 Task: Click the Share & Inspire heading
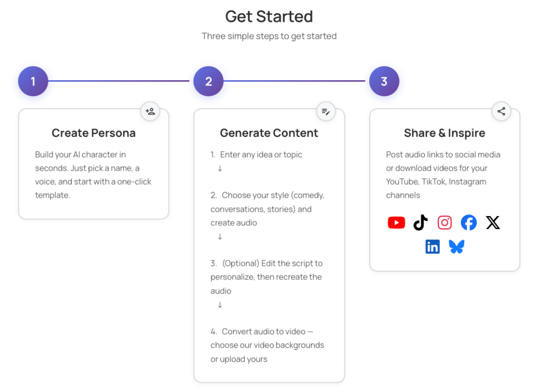[x=444, y=133]
